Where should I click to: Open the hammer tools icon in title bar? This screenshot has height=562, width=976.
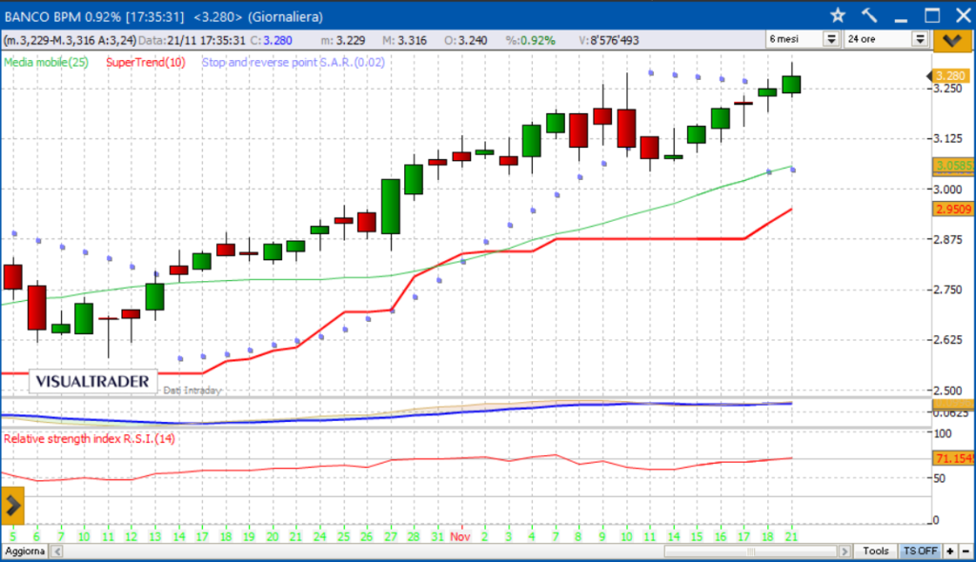[x=869, y=15]
